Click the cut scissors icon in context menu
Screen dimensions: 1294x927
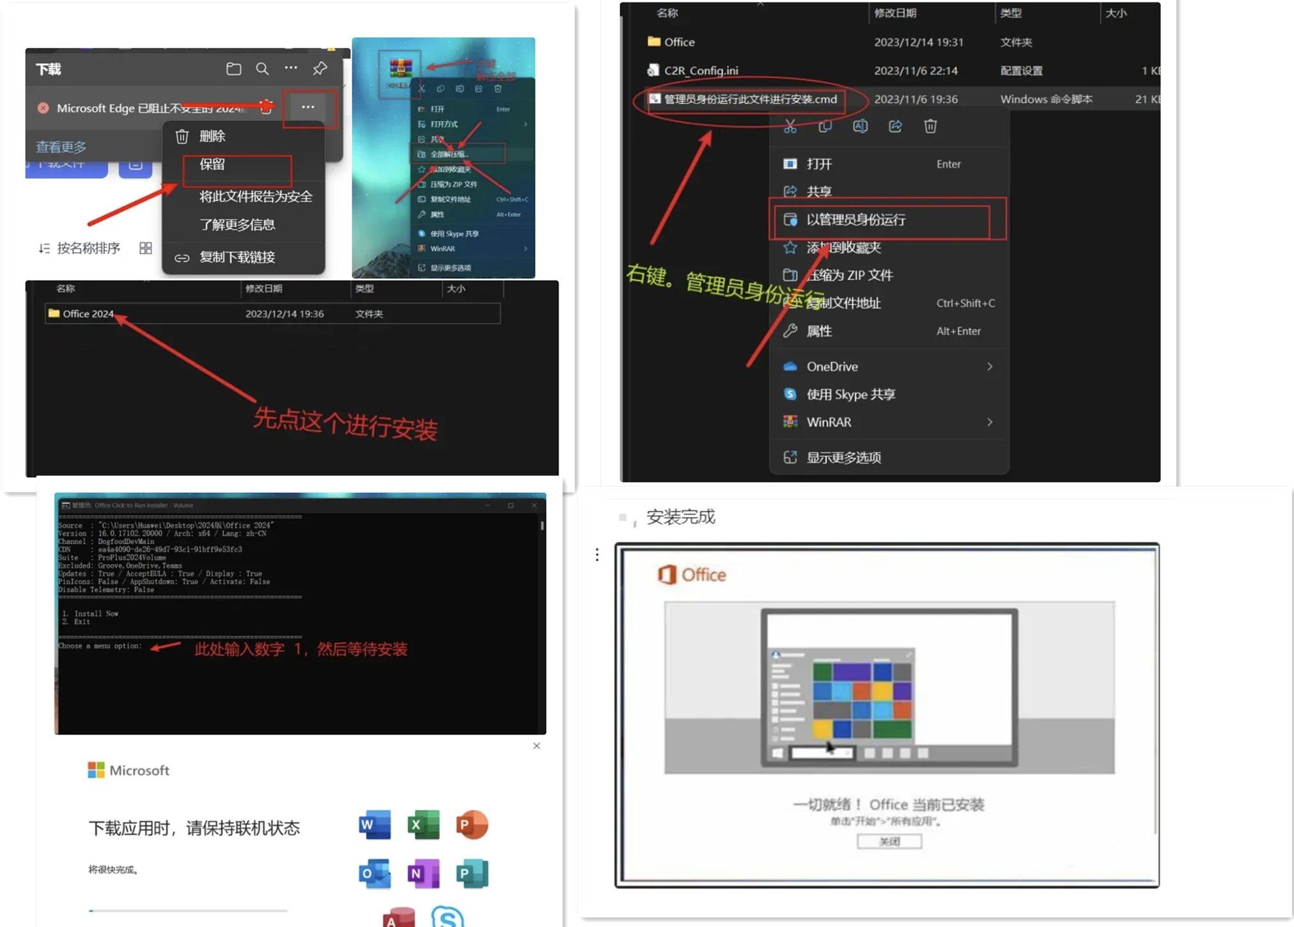(790, 127)
